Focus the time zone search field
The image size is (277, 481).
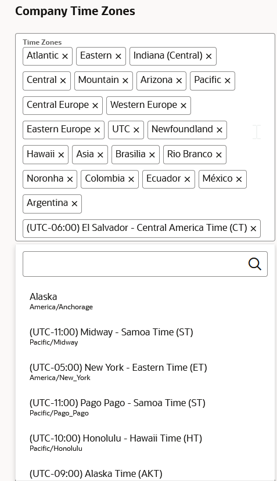tap(145, 264)
